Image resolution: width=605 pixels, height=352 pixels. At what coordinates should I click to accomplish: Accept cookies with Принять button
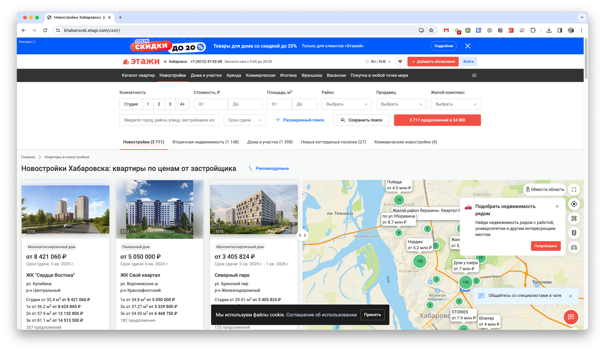point(372,315)
